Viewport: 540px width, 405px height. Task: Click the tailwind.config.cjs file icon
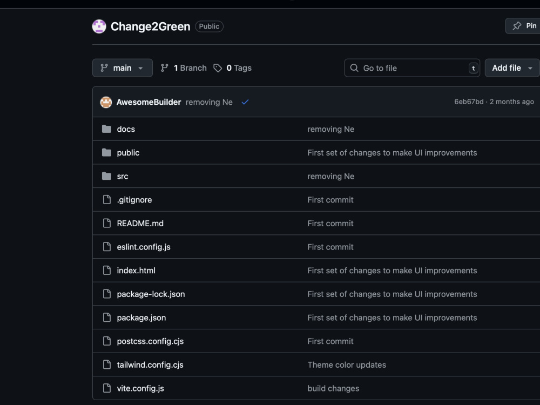click(x=107, y=364)
